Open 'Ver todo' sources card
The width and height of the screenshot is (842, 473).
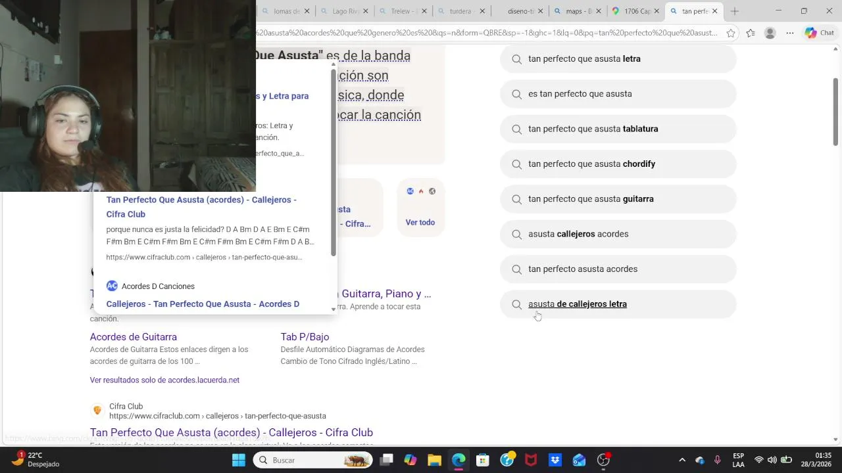(420, 208)
